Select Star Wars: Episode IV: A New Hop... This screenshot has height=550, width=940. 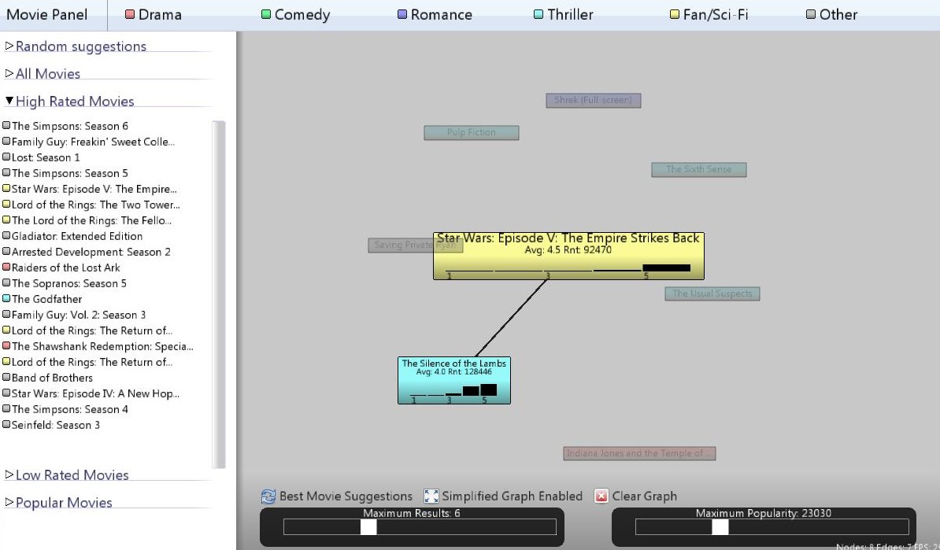tap(91, 393)
